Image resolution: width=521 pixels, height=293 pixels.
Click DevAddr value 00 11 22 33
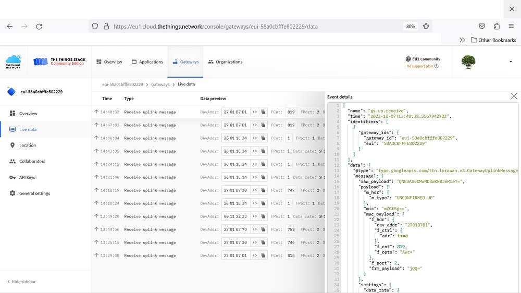[235, 216]
